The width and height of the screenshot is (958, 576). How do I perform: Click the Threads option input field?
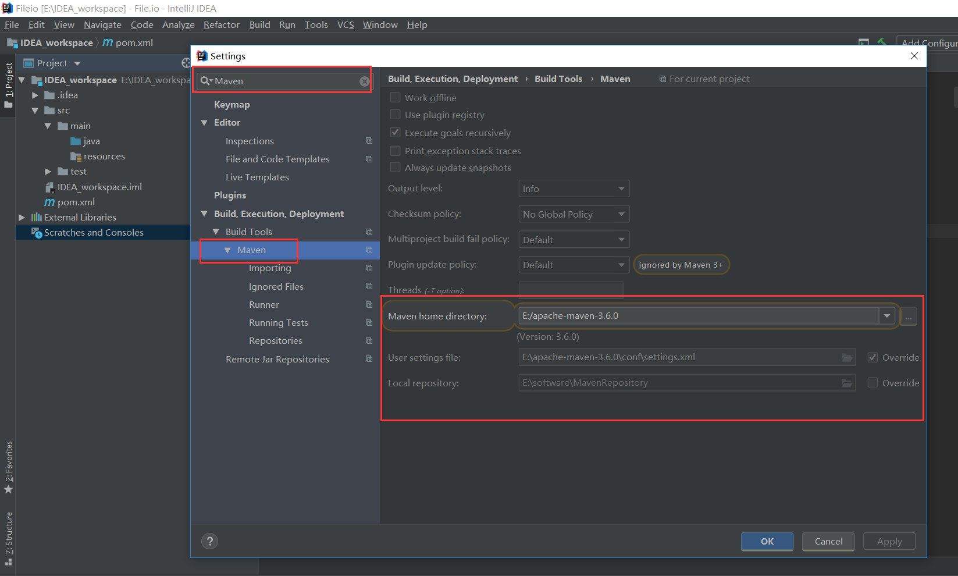tap(571, 289)
